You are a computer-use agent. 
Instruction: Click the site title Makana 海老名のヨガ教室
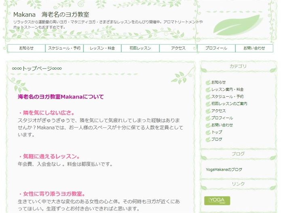coord(51,15)
